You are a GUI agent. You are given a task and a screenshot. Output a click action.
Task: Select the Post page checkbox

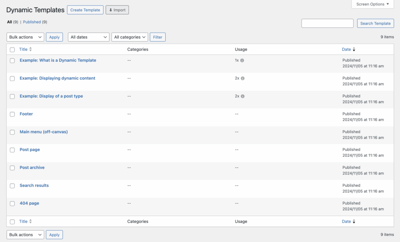(12, 150)
